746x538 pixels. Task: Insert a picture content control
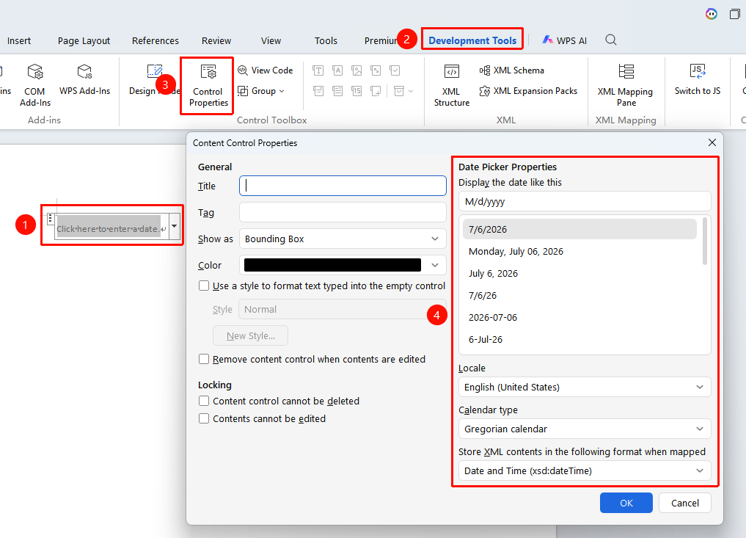[x=356, y=71]
